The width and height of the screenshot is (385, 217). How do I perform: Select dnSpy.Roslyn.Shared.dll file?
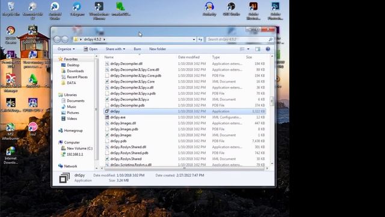pos(128,147)
